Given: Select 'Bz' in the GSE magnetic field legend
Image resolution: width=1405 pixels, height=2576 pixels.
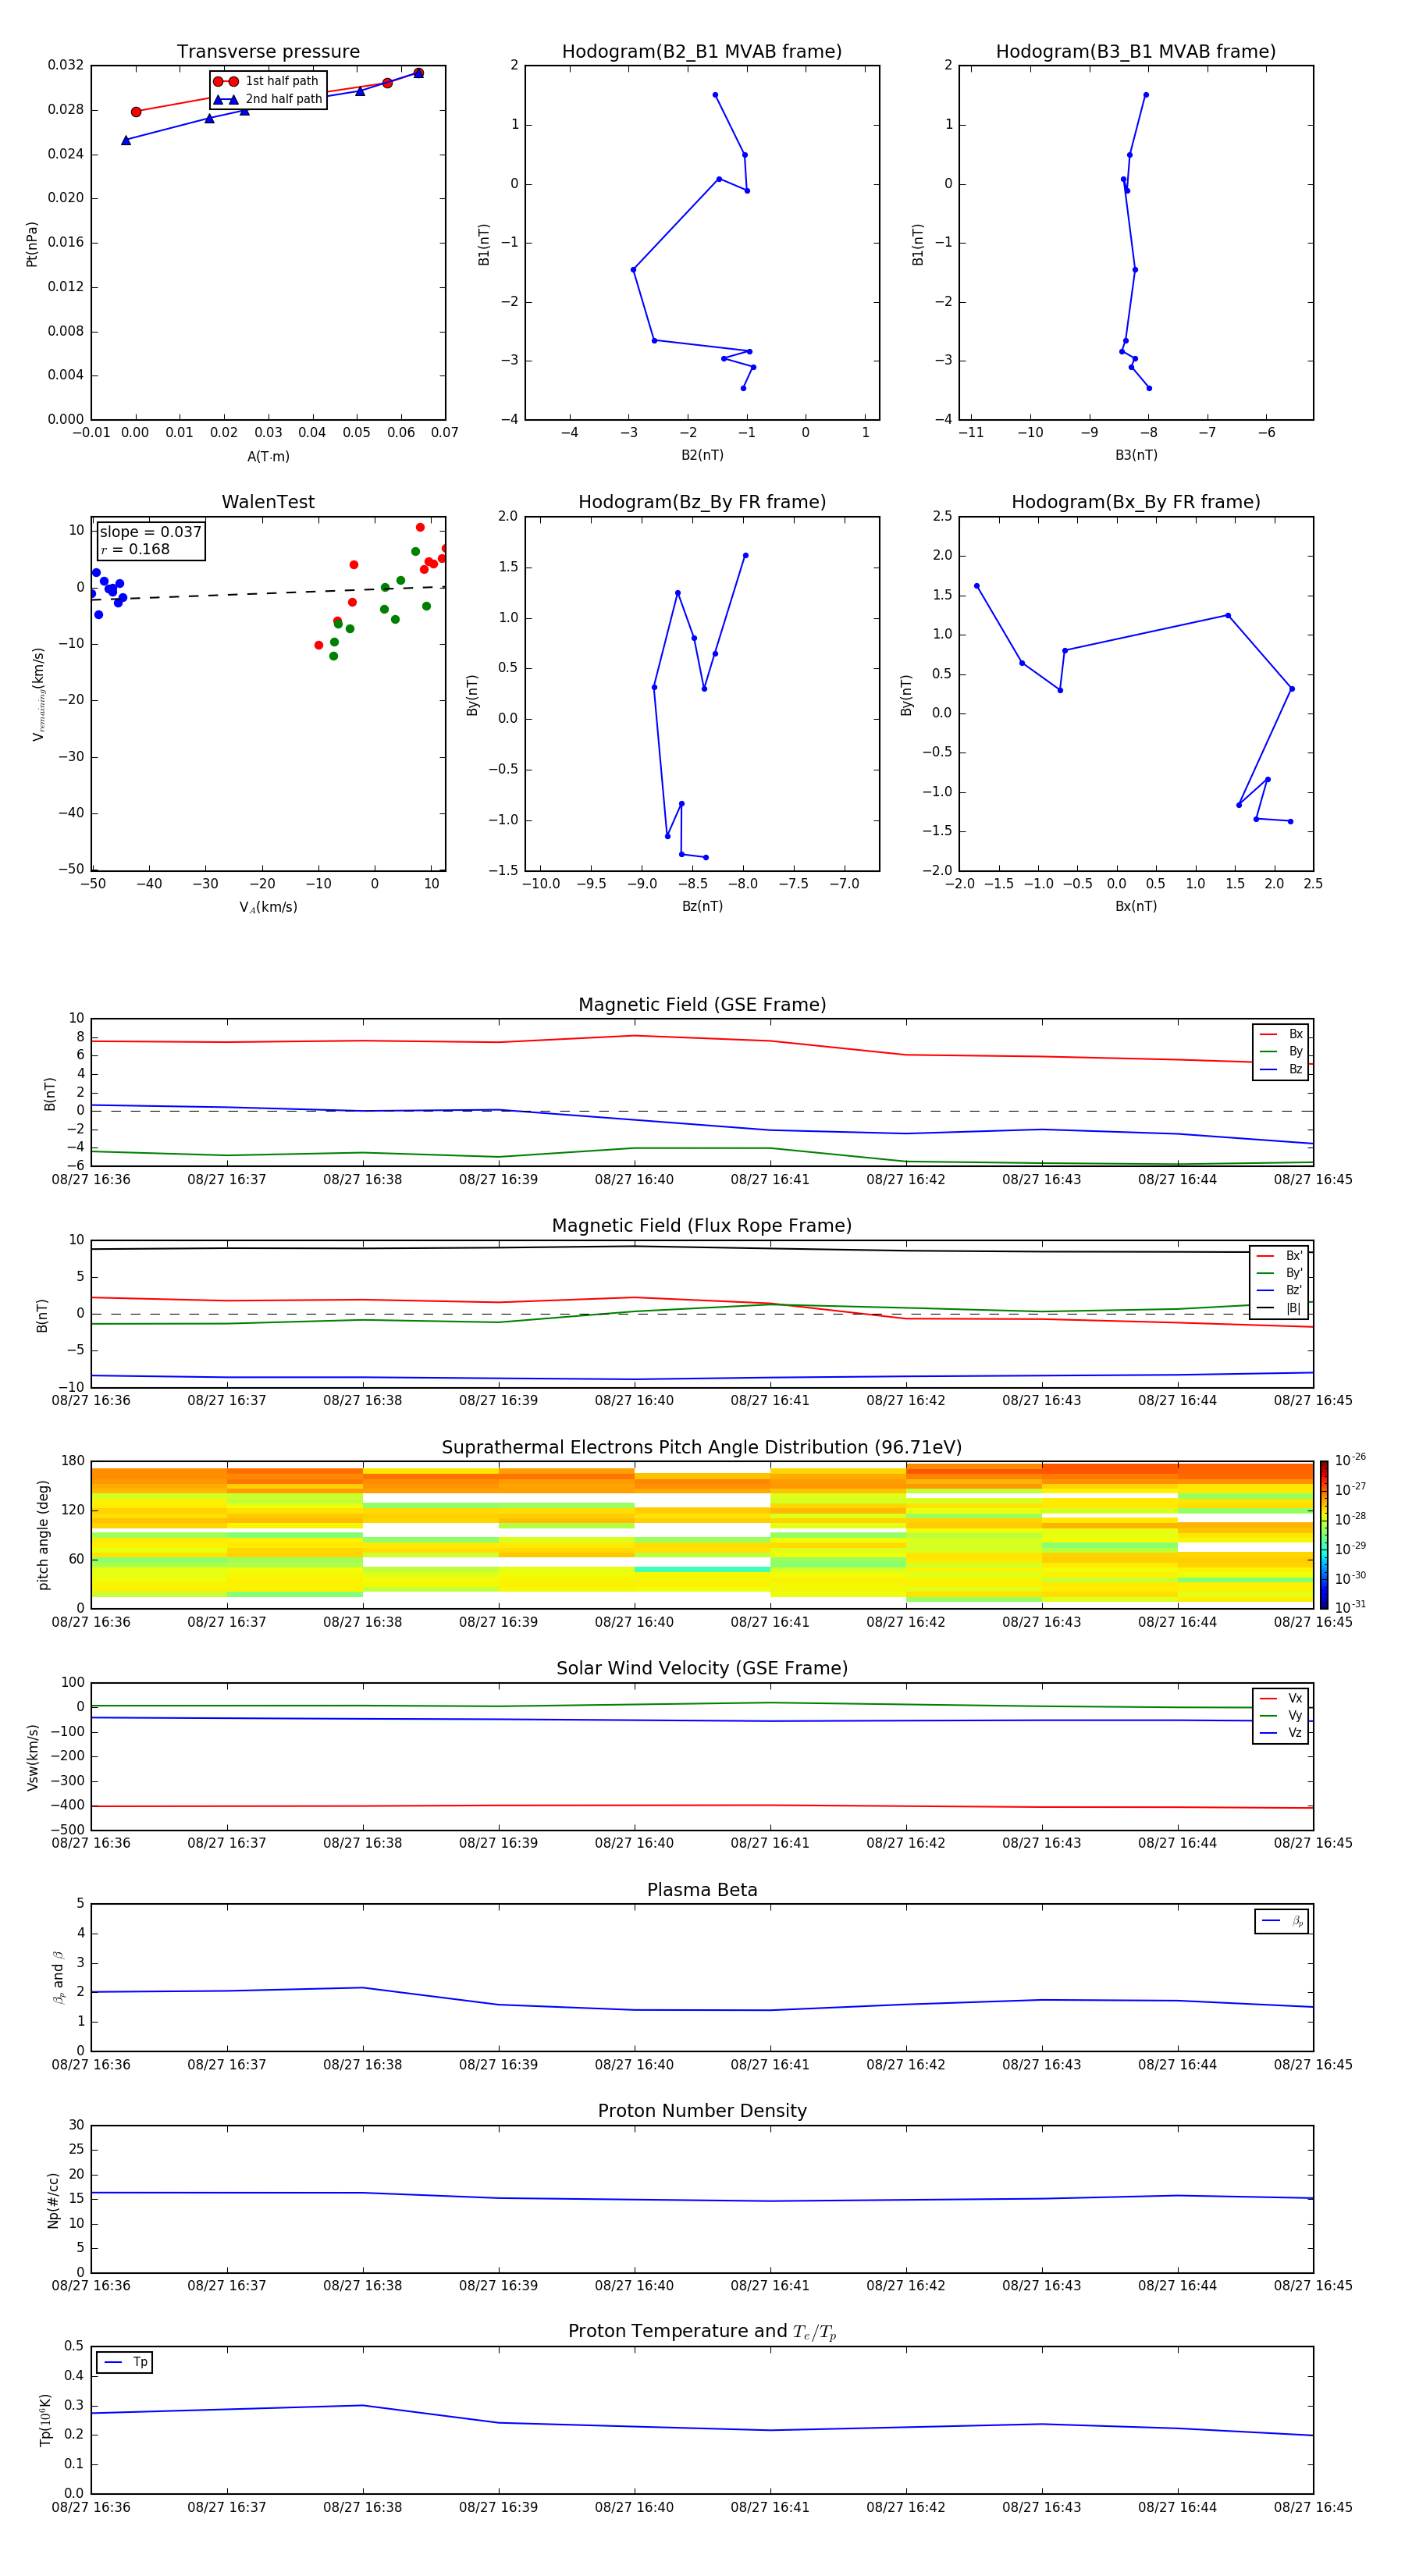Looking at the screenshot, I should (1281, 1069).
